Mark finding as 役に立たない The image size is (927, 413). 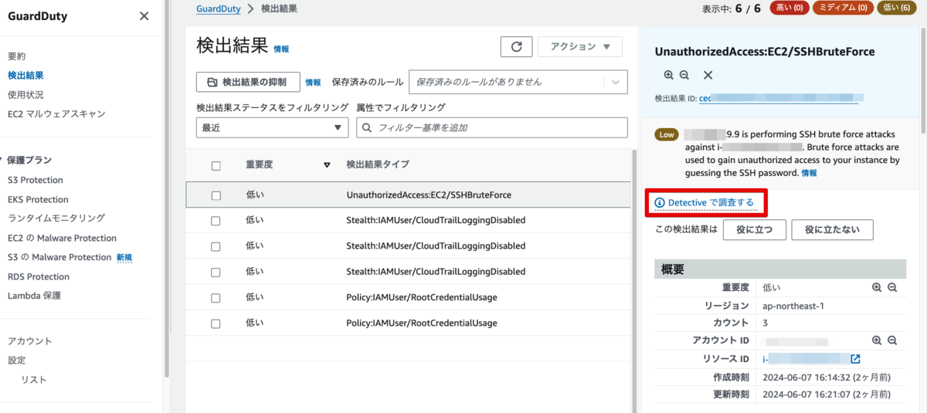click(833, 229)
